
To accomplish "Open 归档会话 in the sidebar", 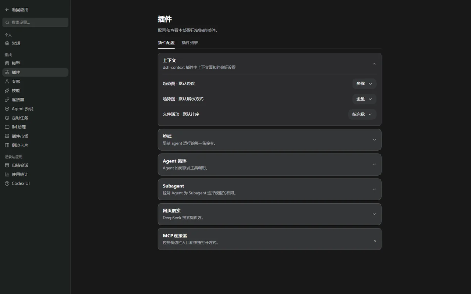I will (x=35, y=165).
